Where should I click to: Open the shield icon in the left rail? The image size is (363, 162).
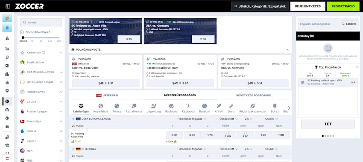(x=7, y=91)
